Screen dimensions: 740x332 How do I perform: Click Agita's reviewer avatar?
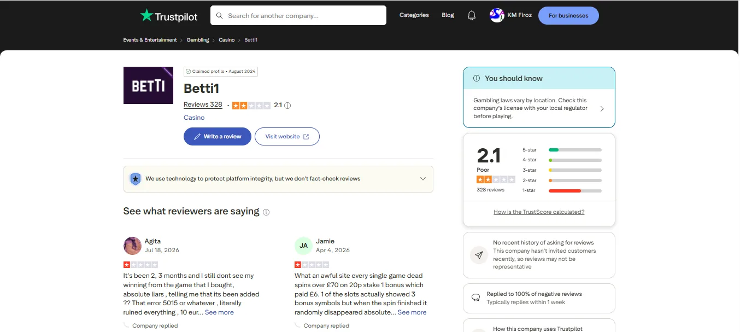point(133,246)
